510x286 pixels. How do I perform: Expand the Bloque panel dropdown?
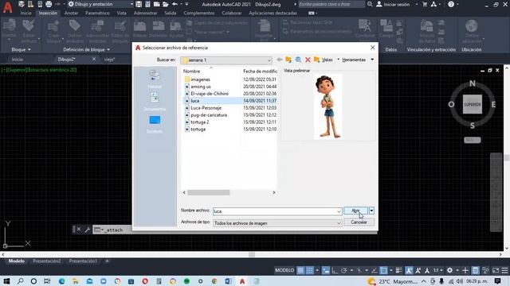[x=22, y=49]
